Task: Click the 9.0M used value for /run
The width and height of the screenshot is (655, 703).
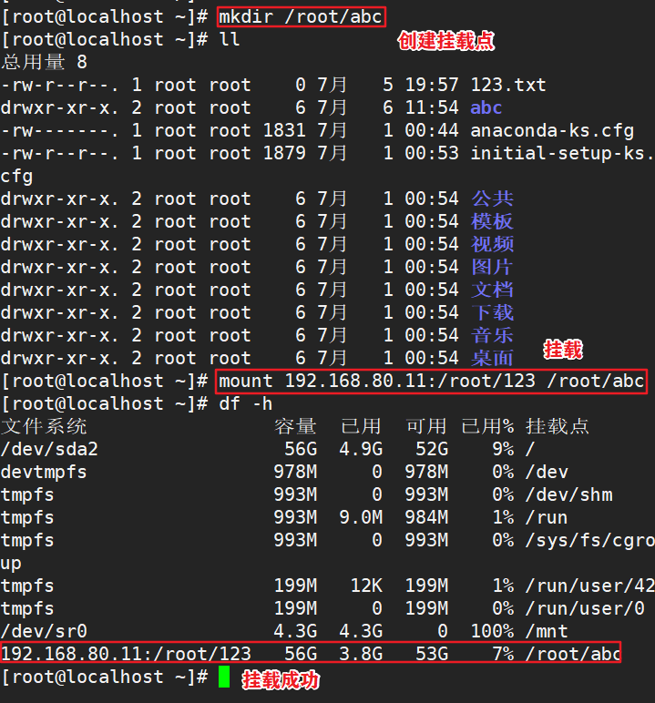Action: coord(361,518)
